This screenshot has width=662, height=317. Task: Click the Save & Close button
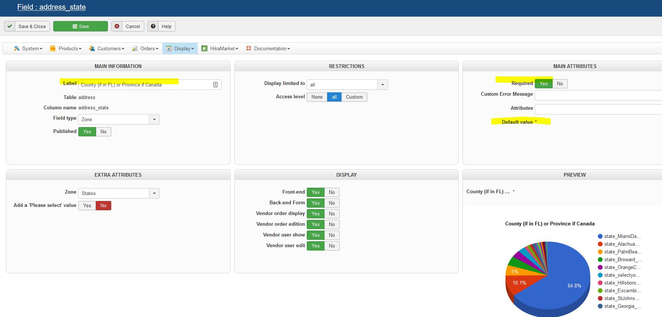[27, 26]
